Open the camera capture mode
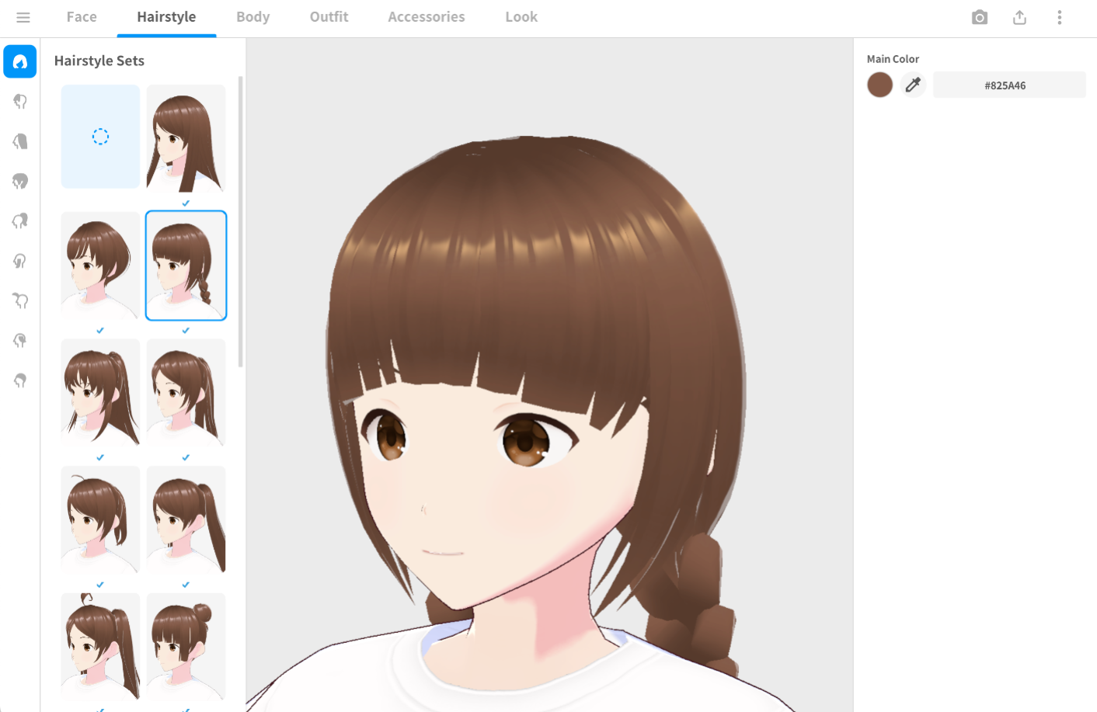This screenshot has height=712, width=1097. (980, 17)
